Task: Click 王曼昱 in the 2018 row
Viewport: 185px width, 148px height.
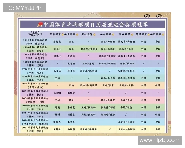Action: (x=71, y=122)
